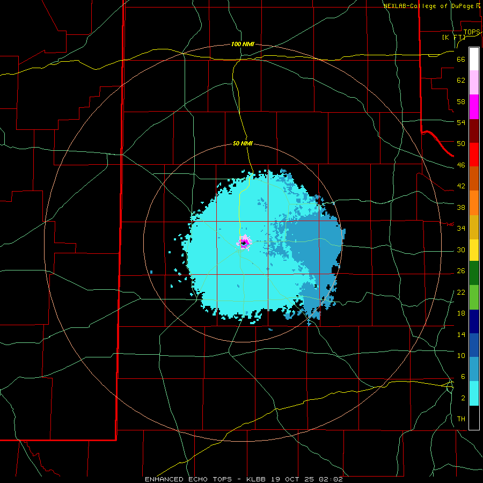Click the legend value "50"
The width and height of the screenshot is (483, 483).
(x=461, y=143)
